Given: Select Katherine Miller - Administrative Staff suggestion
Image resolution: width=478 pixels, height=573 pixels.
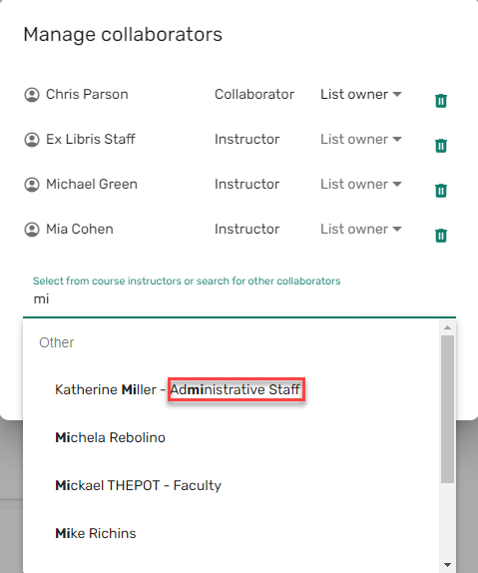Looking at the screenshot, I should point(232,389).
